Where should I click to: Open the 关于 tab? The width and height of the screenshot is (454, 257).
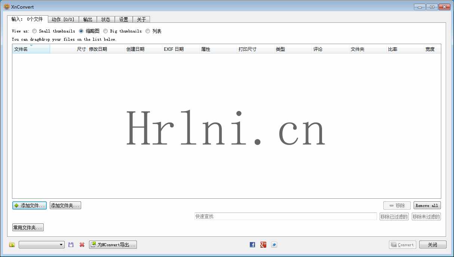click(x=141, y=19)
